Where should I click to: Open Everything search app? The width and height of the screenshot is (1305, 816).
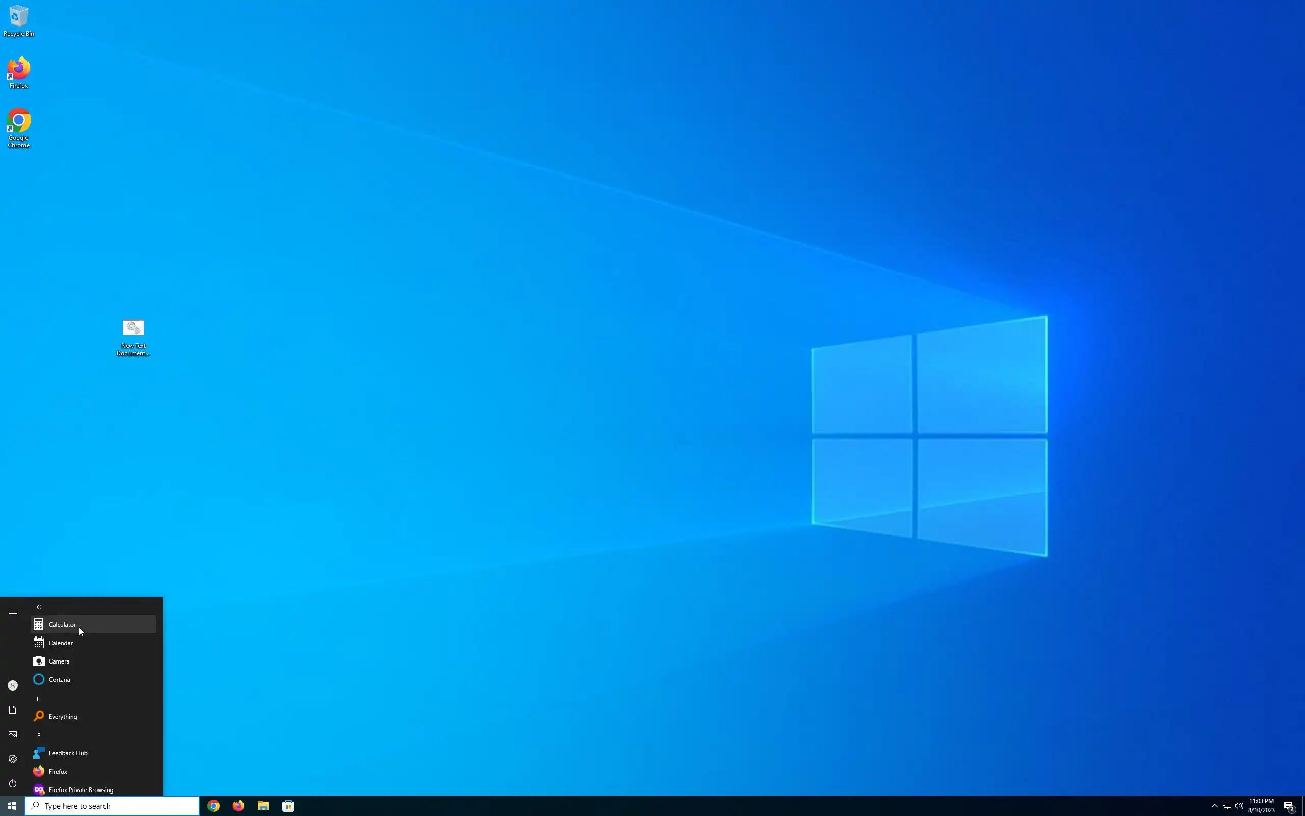point(63,716)
